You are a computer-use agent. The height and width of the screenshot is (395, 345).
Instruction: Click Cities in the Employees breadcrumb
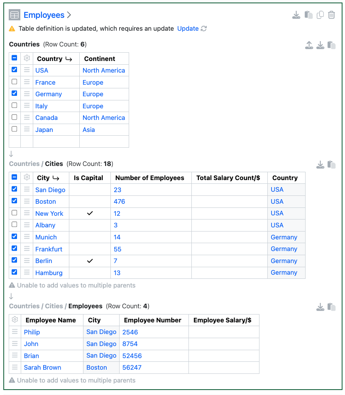[54, 306]
